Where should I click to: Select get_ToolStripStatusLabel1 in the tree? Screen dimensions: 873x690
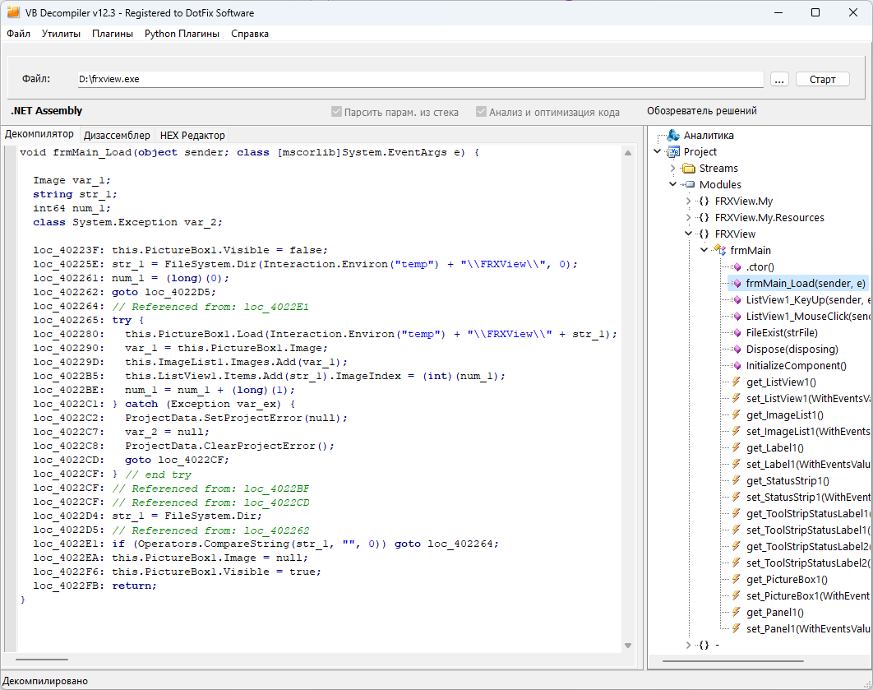pos(808,513)
